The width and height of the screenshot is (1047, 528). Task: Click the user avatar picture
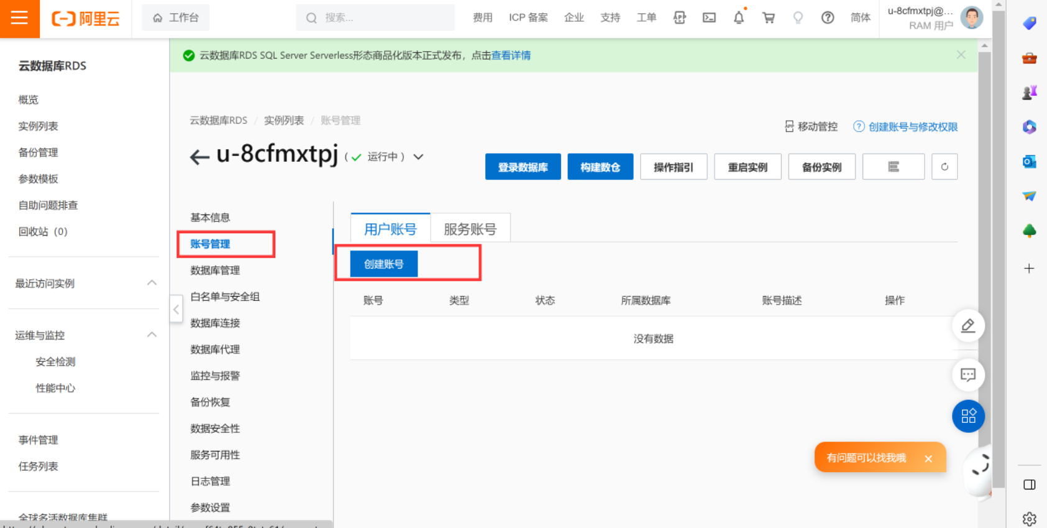(972, 17)
